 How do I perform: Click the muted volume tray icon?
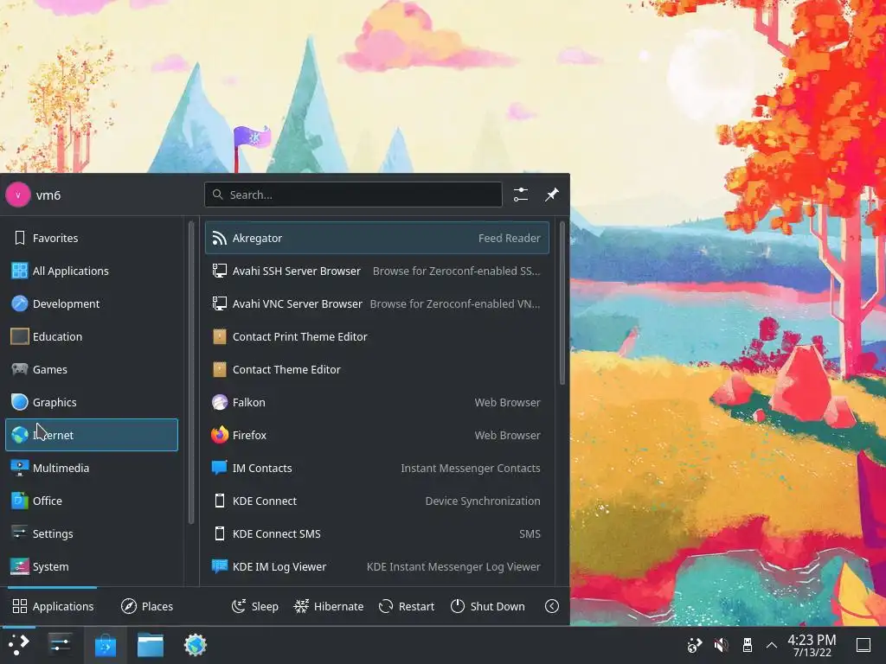(x=721, y=645)
